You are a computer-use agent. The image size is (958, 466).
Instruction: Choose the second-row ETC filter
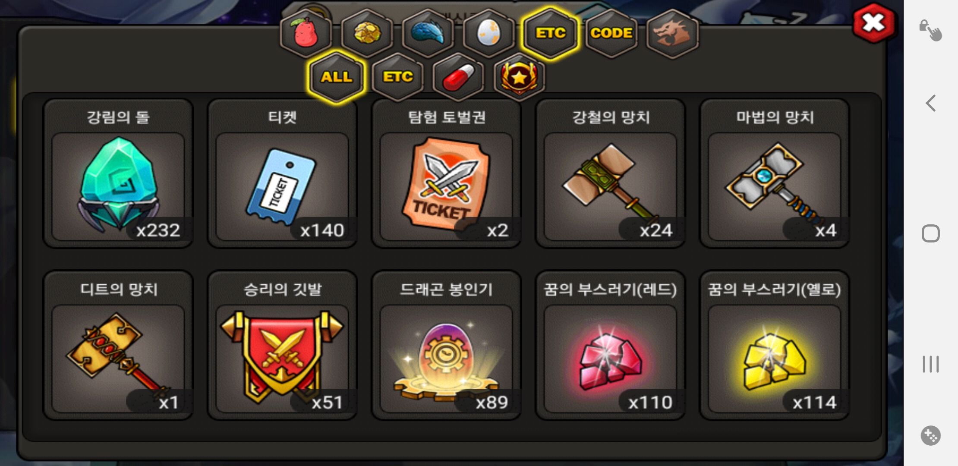point(397,77)
